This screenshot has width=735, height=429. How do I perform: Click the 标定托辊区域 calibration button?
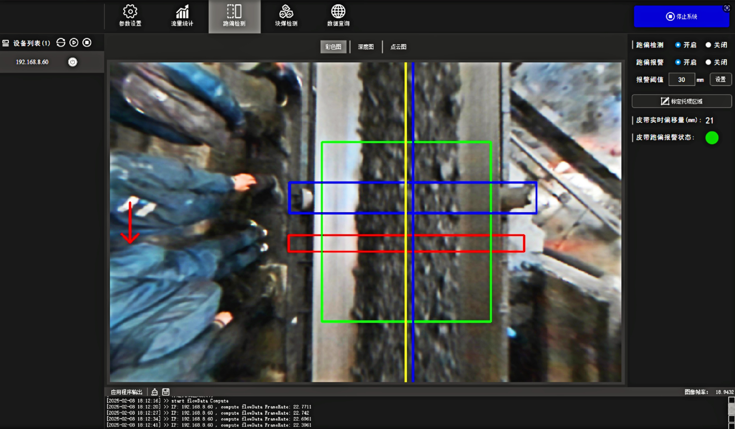pyautogui.click(x=681, y=101)
